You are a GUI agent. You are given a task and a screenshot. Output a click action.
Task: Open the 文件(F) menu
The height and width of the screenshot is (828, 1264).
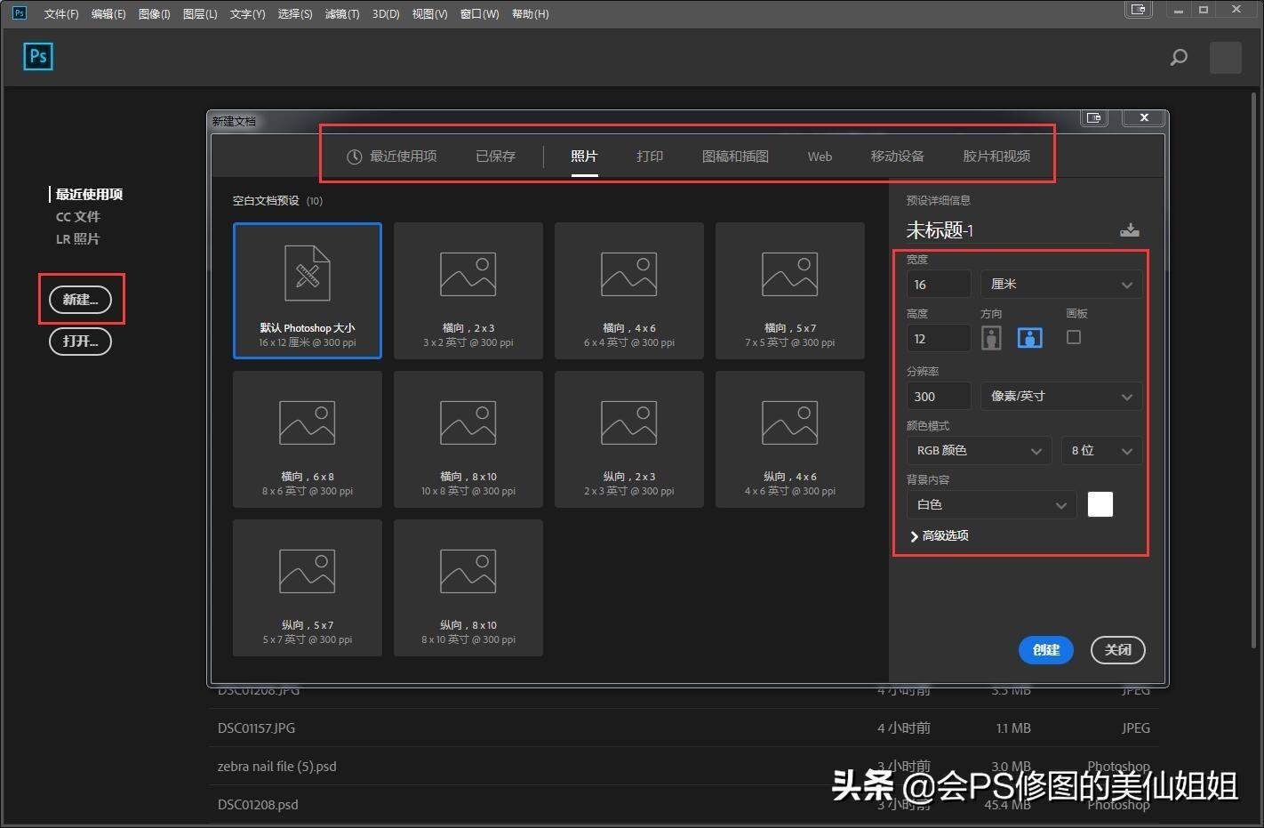pos(61,14)
